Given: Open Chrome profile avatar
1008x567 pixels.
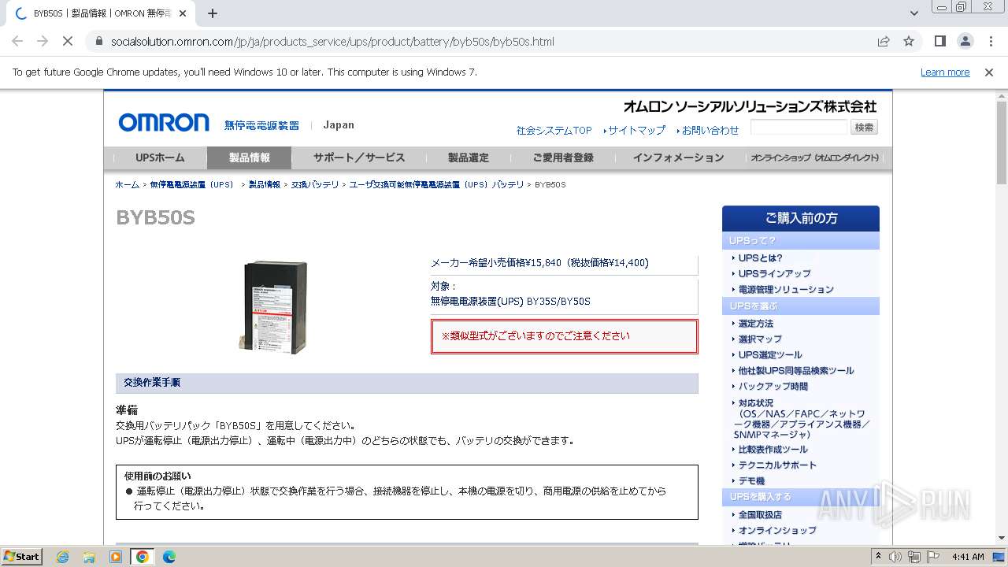Looking at the screenshot, I should click(965, 41).
